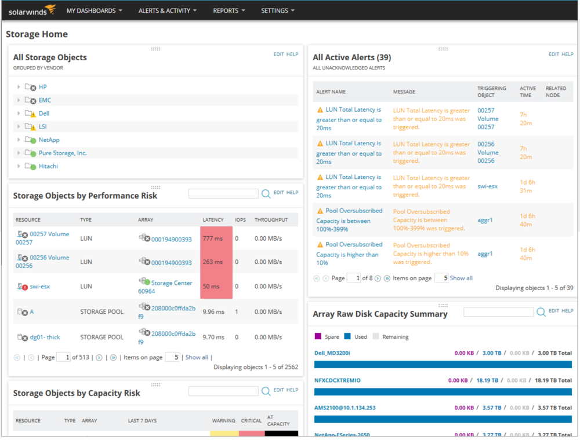Expand the Dell vendor group
The image size is (580, 440).
coord(19,114)
